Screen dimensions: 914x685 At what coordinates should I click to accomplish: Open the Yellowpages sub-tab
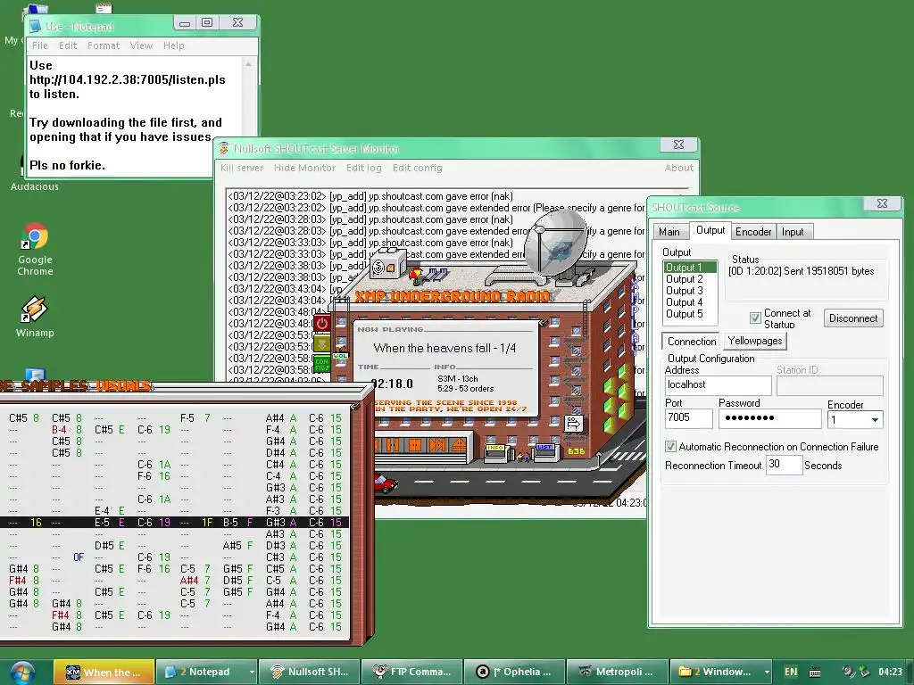755,341
